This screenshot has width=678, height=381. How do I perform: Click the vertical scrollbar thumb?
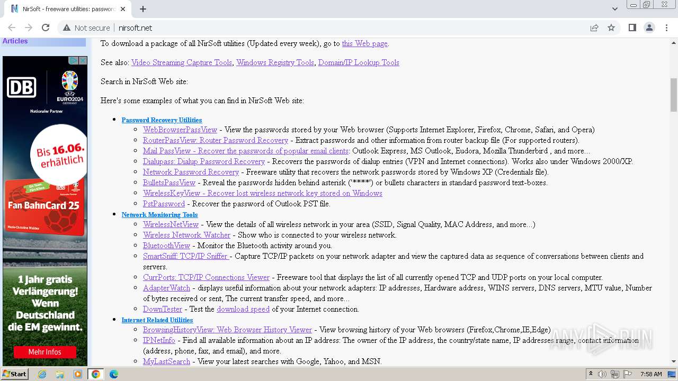click(x=674, y=95)
